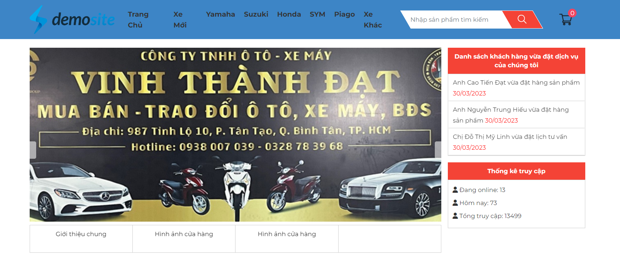The image size is (620, 256).
Task: Click the red search magnifier icon
Action: click(x=522, y=19)
